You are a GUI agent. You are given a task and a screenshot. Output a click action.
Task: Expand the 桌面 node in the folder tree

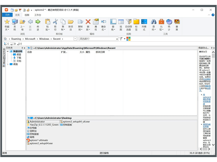[x=7, y=65]
